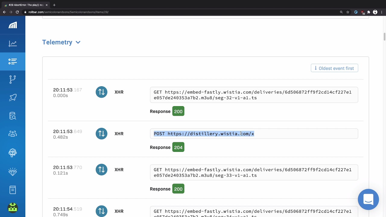
Task: Click the page vertical scrollbar thumb
Action: pyautogui.click(x=384, y=36)
